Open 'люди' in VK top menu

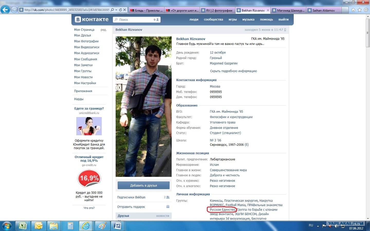[x=194, y=20]
